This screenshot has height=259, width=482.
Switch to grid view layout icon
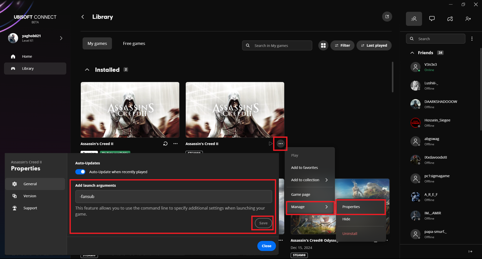(323, 45)
